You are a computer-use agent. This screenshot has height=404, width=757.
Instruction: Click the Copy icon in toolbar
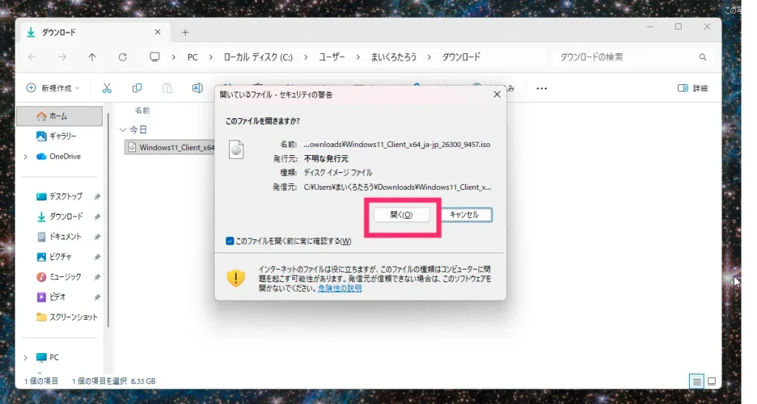[x=137, y=88]
